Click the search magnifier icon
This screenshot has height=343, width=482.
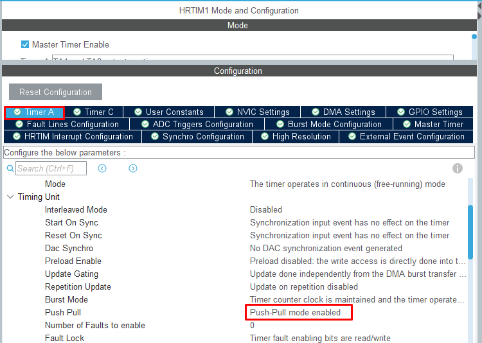[10, 168]
